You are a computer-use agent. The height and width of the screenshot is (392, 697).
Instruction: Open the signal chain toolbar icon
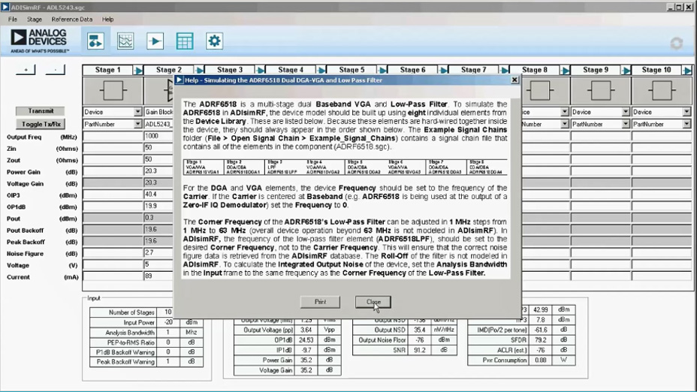pyautogui.click(x=95, y=41)
